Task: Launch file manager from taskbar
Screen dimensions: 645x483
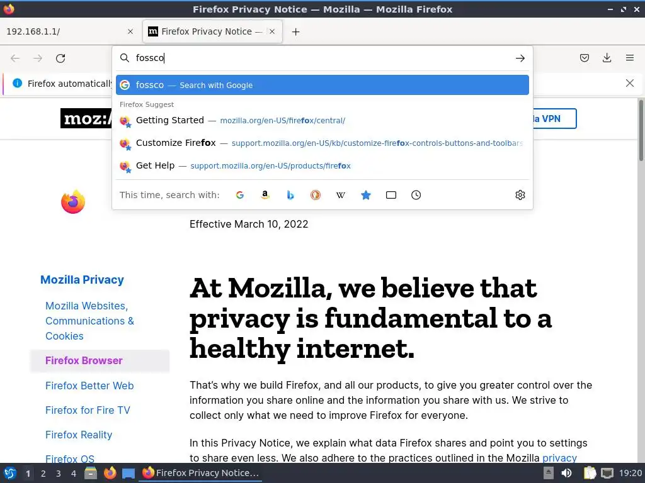Action: coord(91,473)
